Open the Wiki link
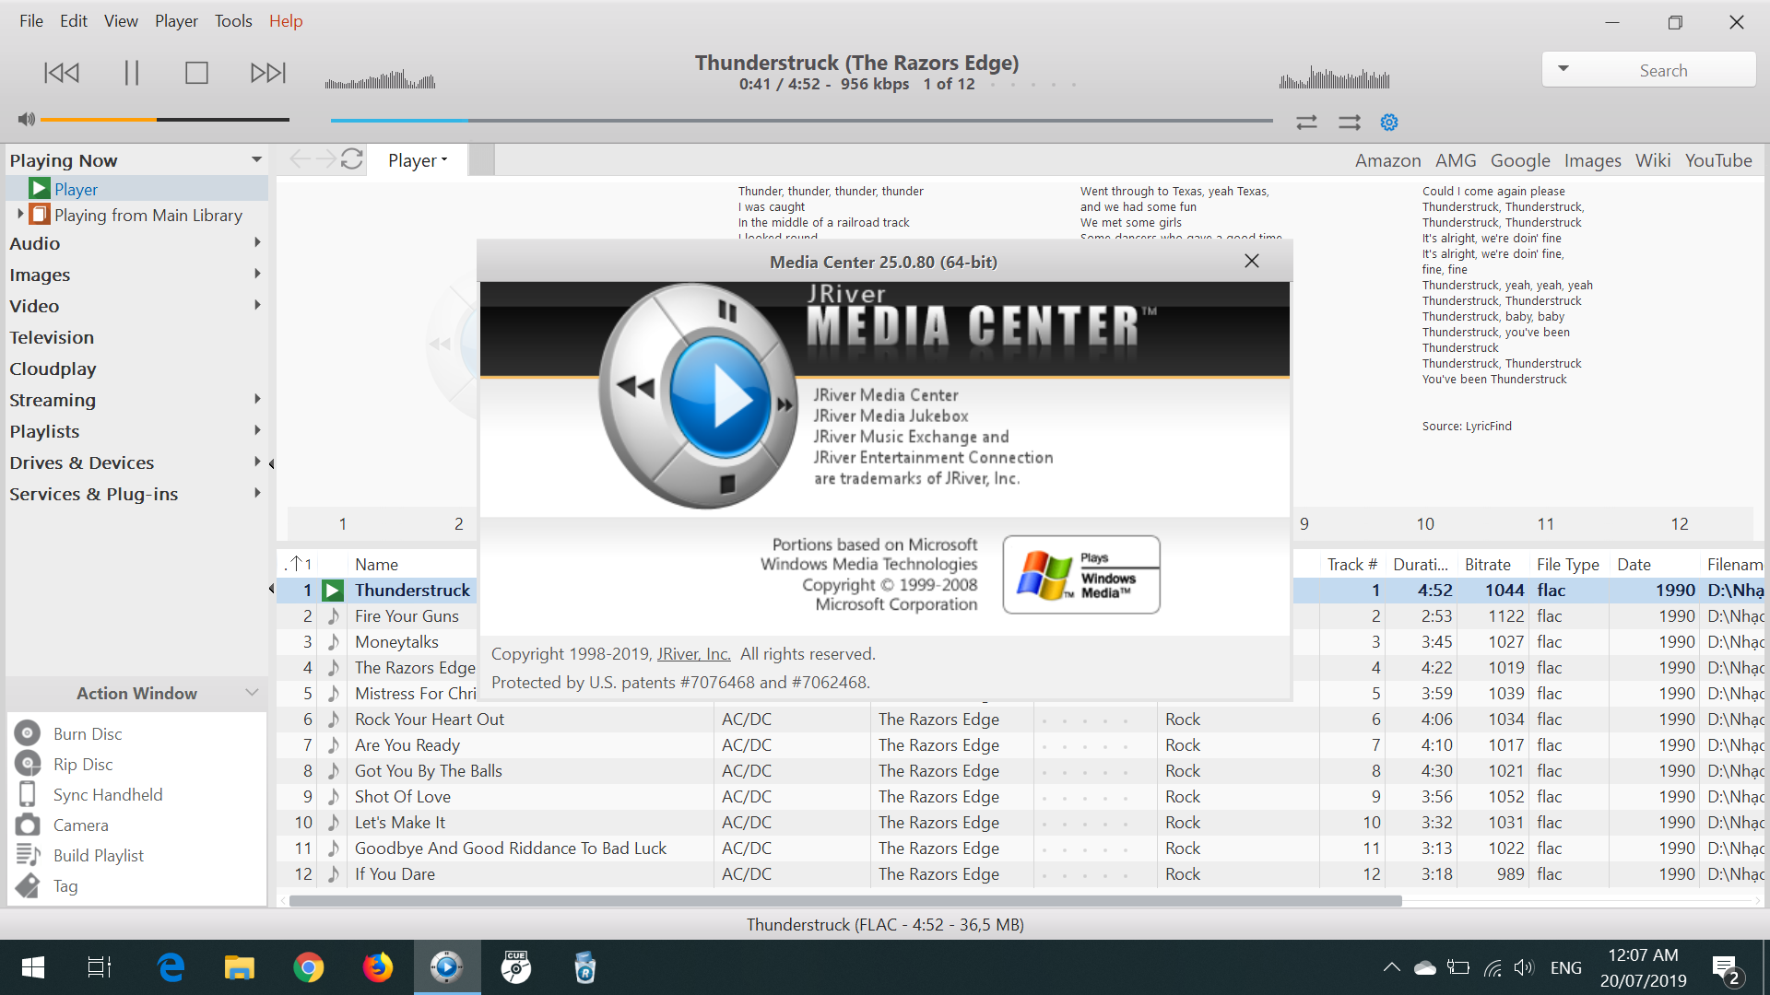This screenshot has width=1770, height=995. pos(1653,160)
